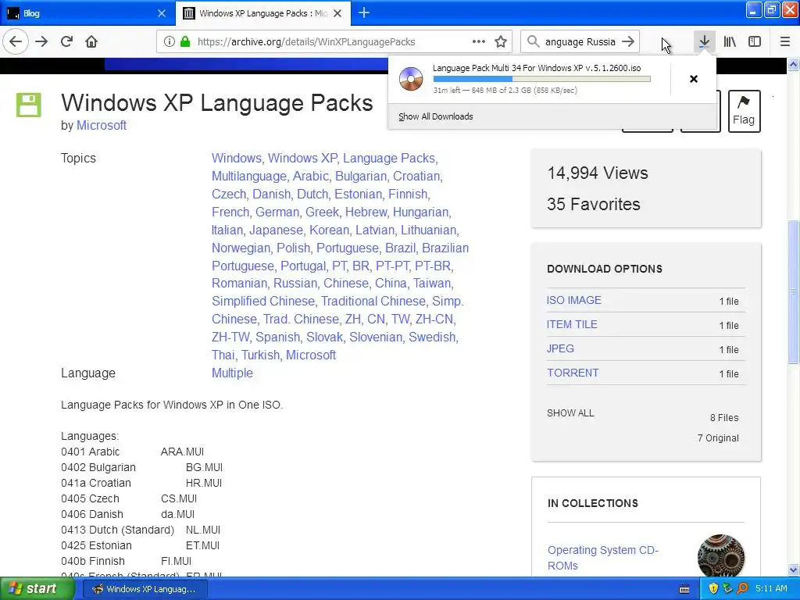Go back to the previous page
The width and height of the screenshot is (800, 600).
point(16,42)
